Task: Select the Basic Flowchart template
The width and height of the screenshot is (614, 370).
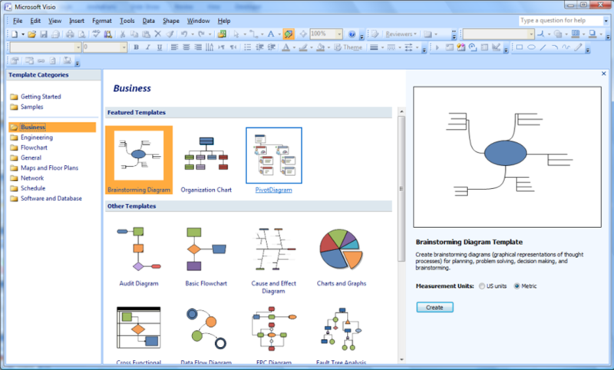Action: (x=206, y=249)
